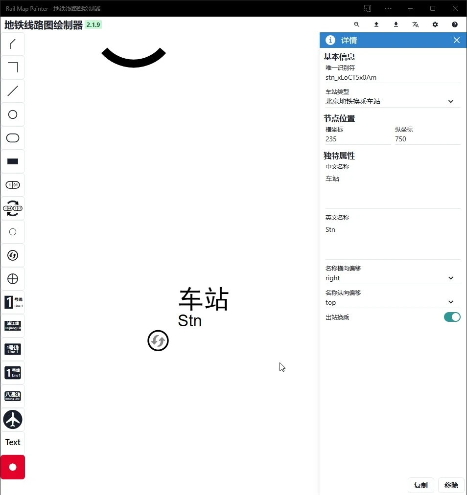Viewport: 467px width, 495px height.
Task: Select the rounded Line 1 number badge tool
Action: 13,373
